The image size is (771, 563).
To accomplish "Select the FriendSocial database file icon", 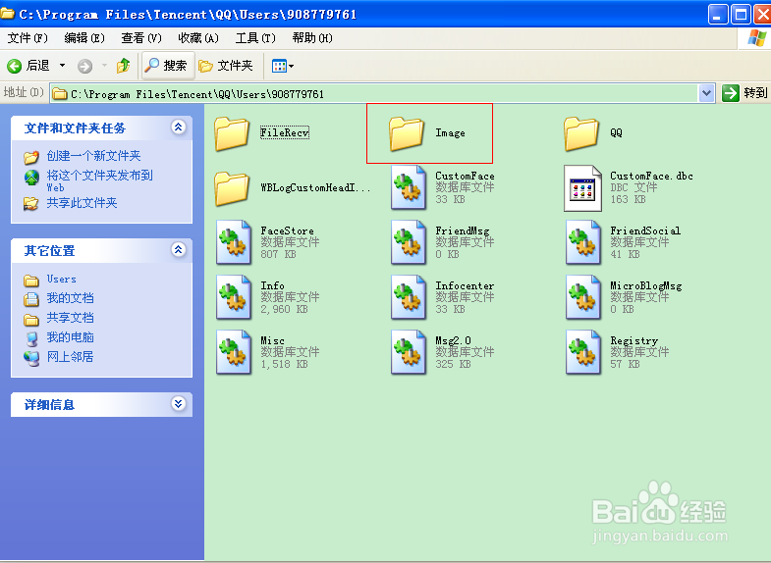I will (583, 242).
